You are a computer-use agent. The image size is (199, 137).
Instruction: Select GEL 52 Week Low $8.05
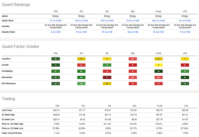[x=134, y=119]
